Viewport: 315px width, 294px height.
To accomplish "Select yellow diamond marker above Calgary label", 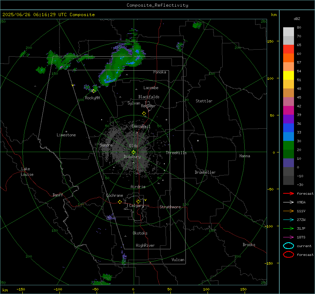I will pyautogui.click(x=138, y=201).
